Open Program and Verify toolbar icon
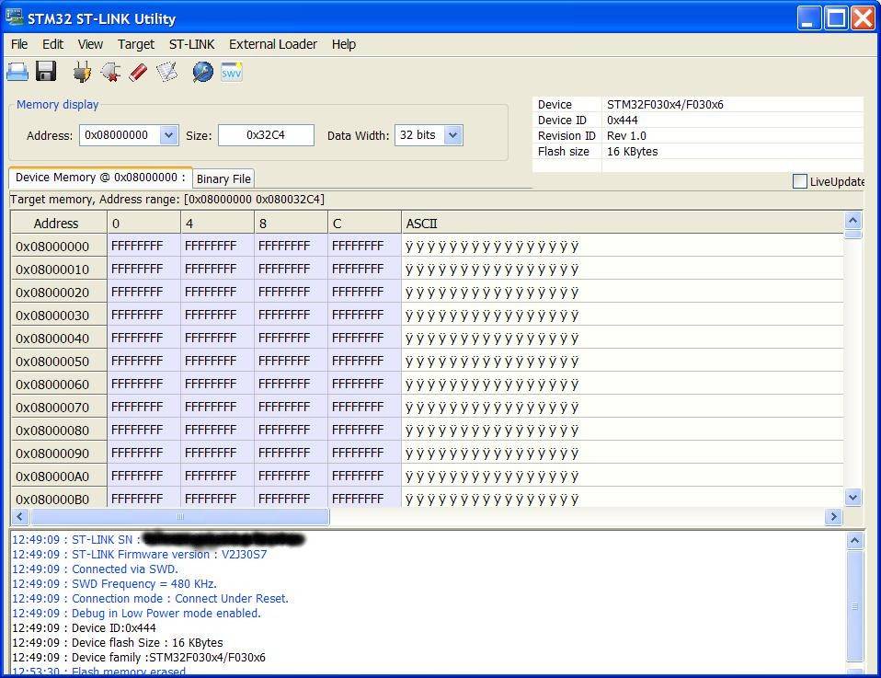Viewport: 881px width, 678px height. [x=166, y=72]
